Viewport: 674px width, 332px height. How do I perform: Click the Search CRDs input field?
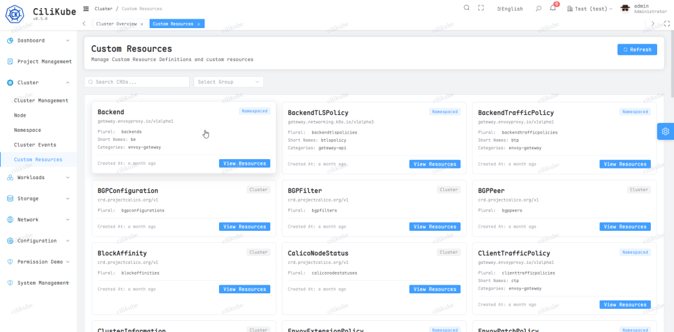click(137, 82)
